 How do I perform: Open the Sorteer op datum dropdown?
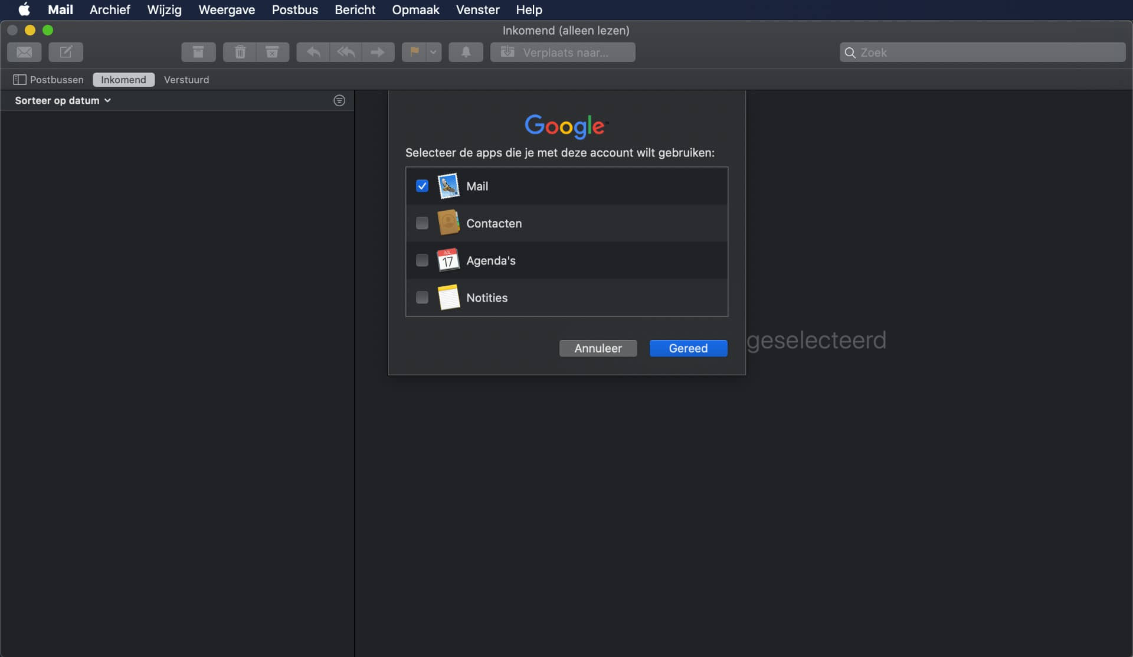[x=63, y=100]
